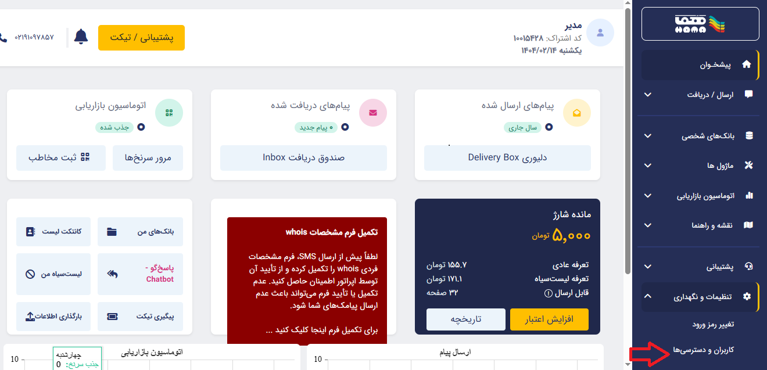Click the pink received messages icon

(373, 113)
